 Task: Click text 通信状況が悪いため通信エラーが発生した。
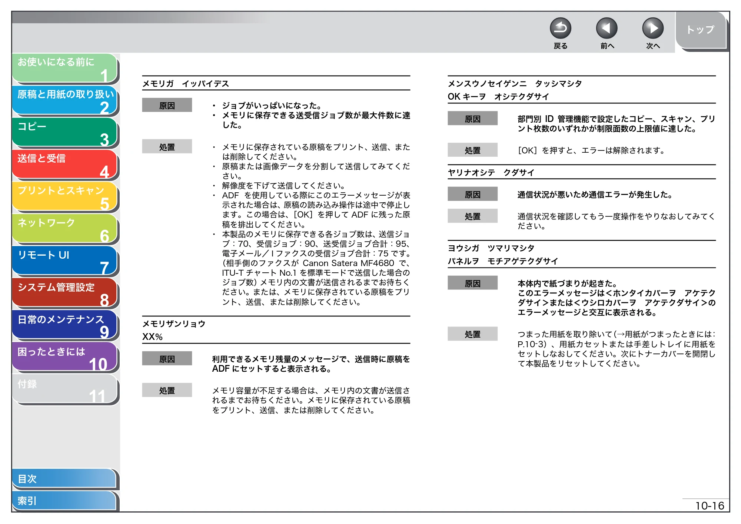tap(596, 195)
